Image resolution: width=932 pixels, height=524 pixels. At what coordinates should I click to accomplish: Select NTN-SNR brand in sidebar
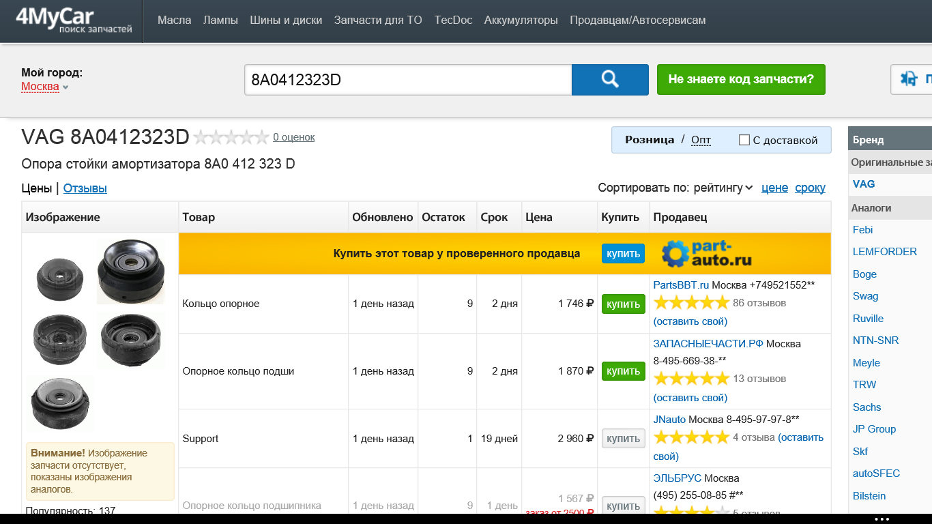pos(876,340)
